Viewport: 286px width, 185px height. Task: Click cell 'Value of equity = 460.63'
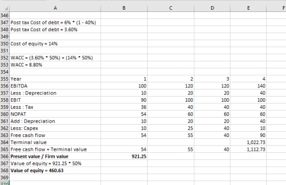[x=55, y=170]
